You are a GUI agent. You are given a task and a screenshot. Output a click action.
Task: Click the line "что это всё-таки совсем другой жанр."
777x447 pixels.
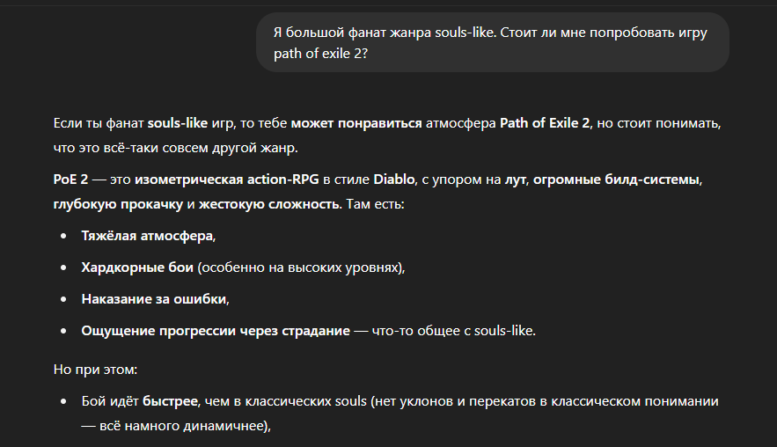175,148
